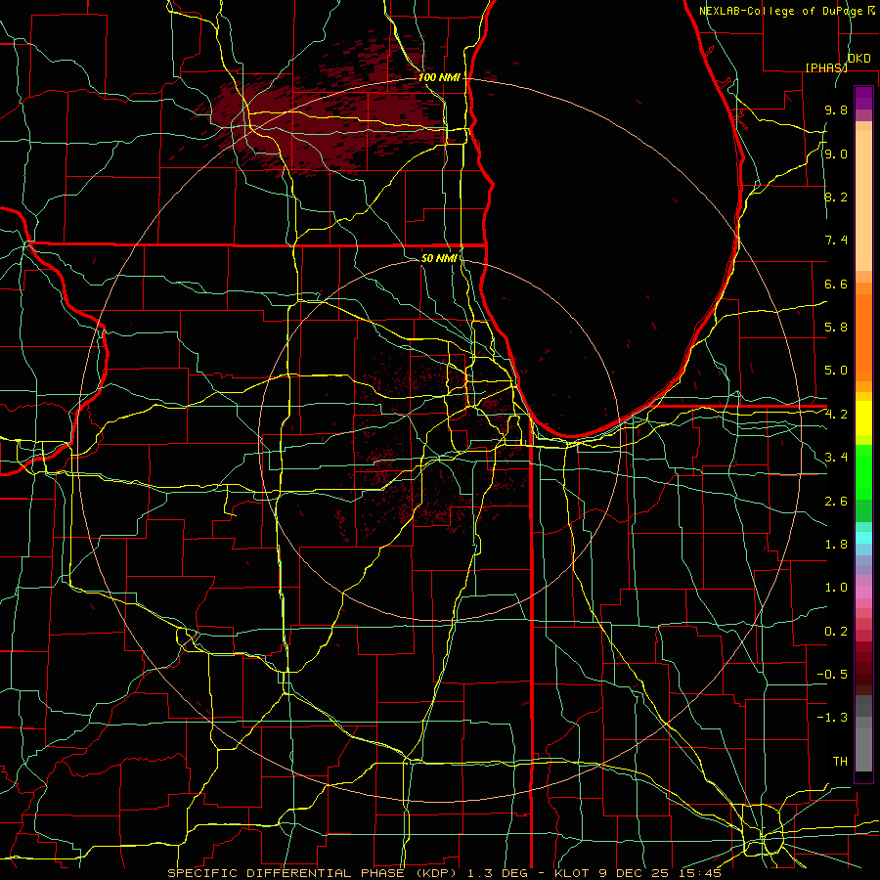Click the DKD label above the legend
Viewport: 880px width, 880px height.
859,59
